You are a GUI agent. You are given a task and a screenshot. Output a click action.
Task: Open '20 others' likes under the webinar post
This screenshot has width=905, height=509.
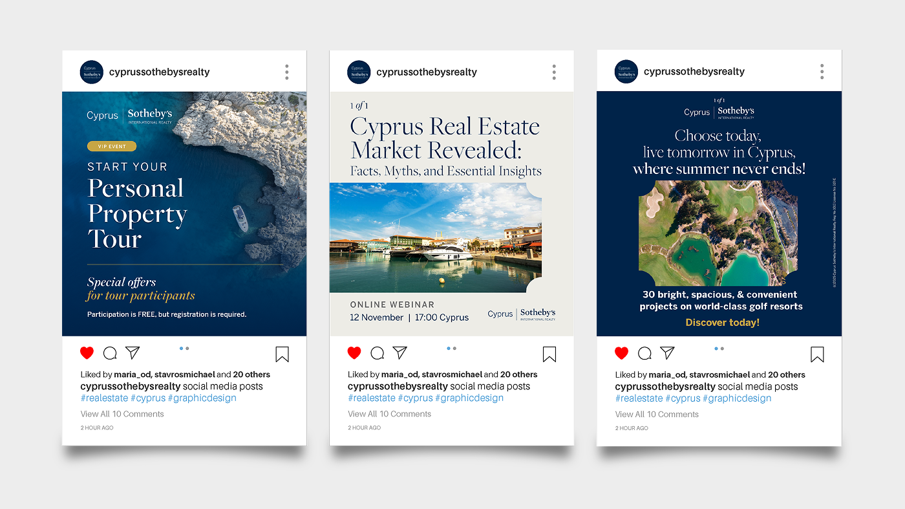[x=519, y=374]
